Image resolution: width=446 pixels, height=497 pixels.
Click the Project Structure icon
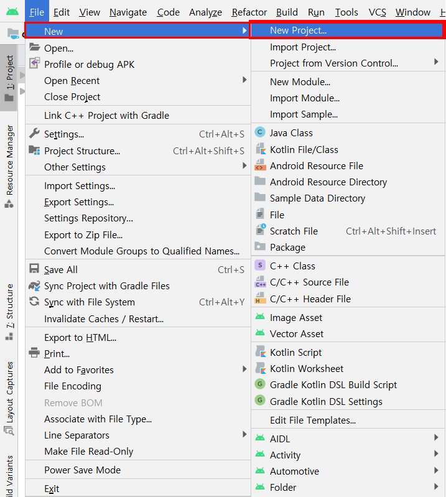click(x=35, y=150)
